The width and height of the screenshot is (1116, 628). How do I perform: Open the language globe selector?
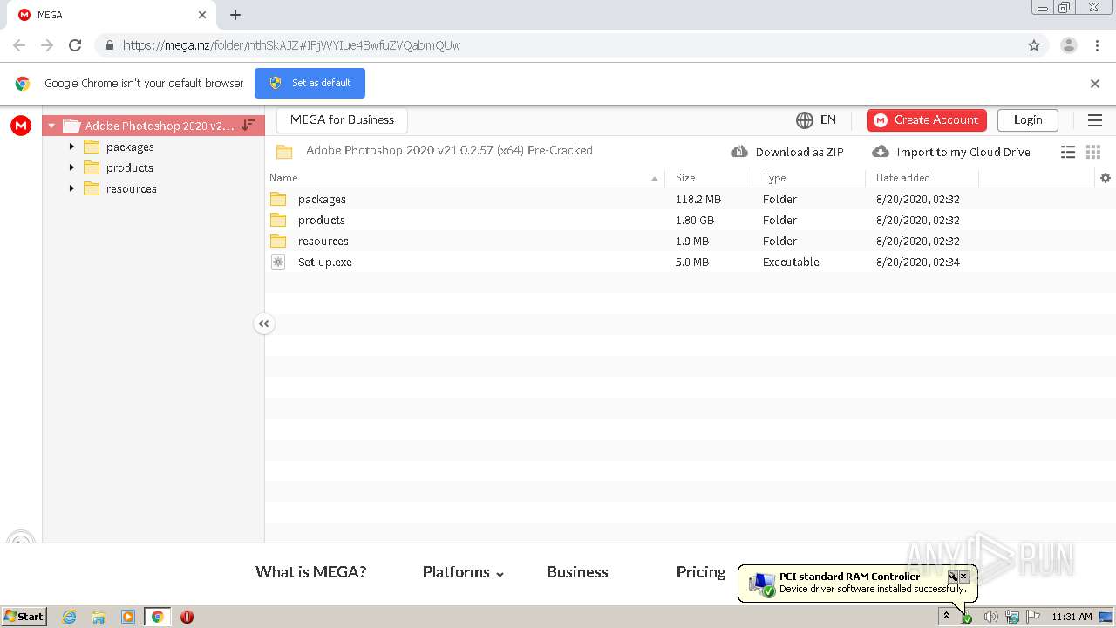click(805, 119)
